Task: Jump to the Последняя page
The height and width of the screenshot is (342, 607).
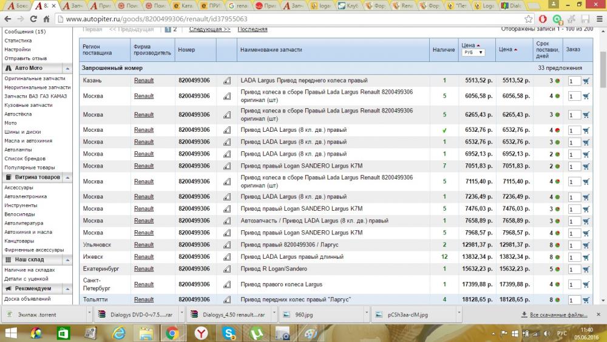Action: [x=253, y=29]
